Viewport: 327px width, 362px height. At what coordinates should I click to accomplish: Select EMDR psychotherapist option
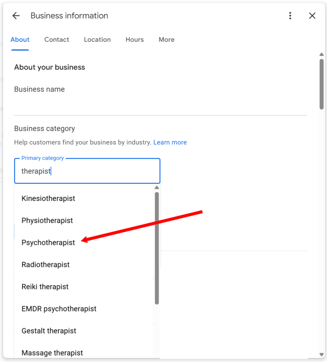pyautogui.click(x=59, y=309)
